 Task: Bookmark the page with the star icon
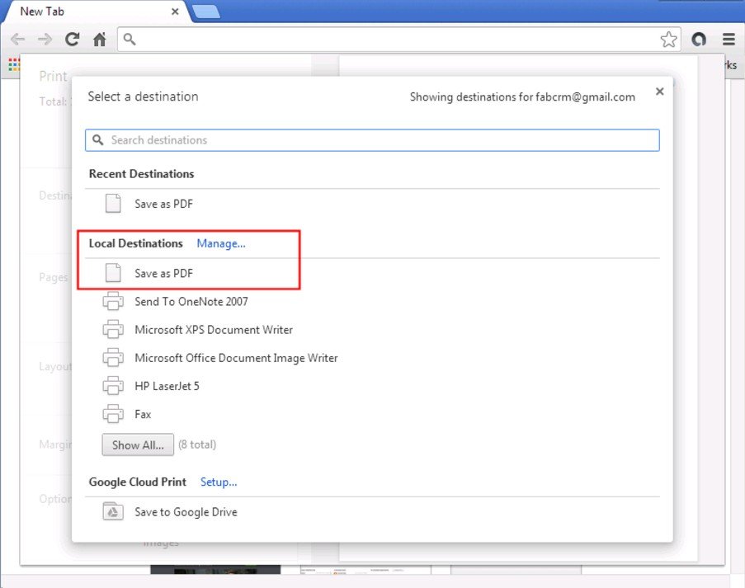coord(668,39)
